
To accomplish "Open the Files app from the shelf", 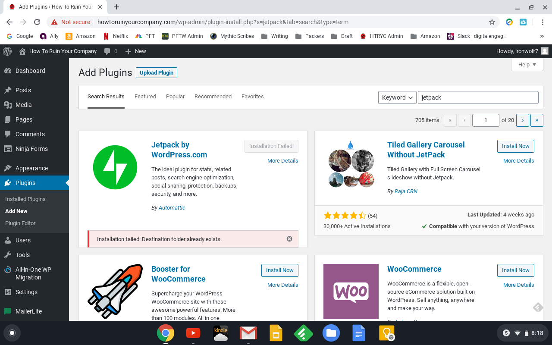I will pos(331,333).
